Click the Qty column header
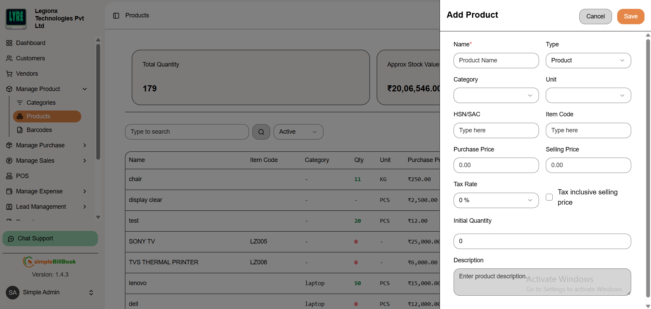The width and height of the screenshot is (651, 309). click(x=359, y=160)
